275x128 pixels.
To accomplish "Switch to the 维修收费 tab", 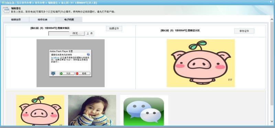I will pos(42,20).
